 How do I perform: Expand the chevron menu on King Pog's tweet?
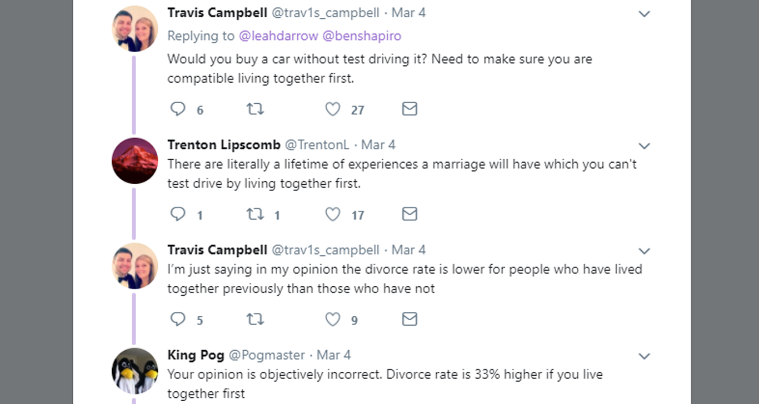(644, 356)
